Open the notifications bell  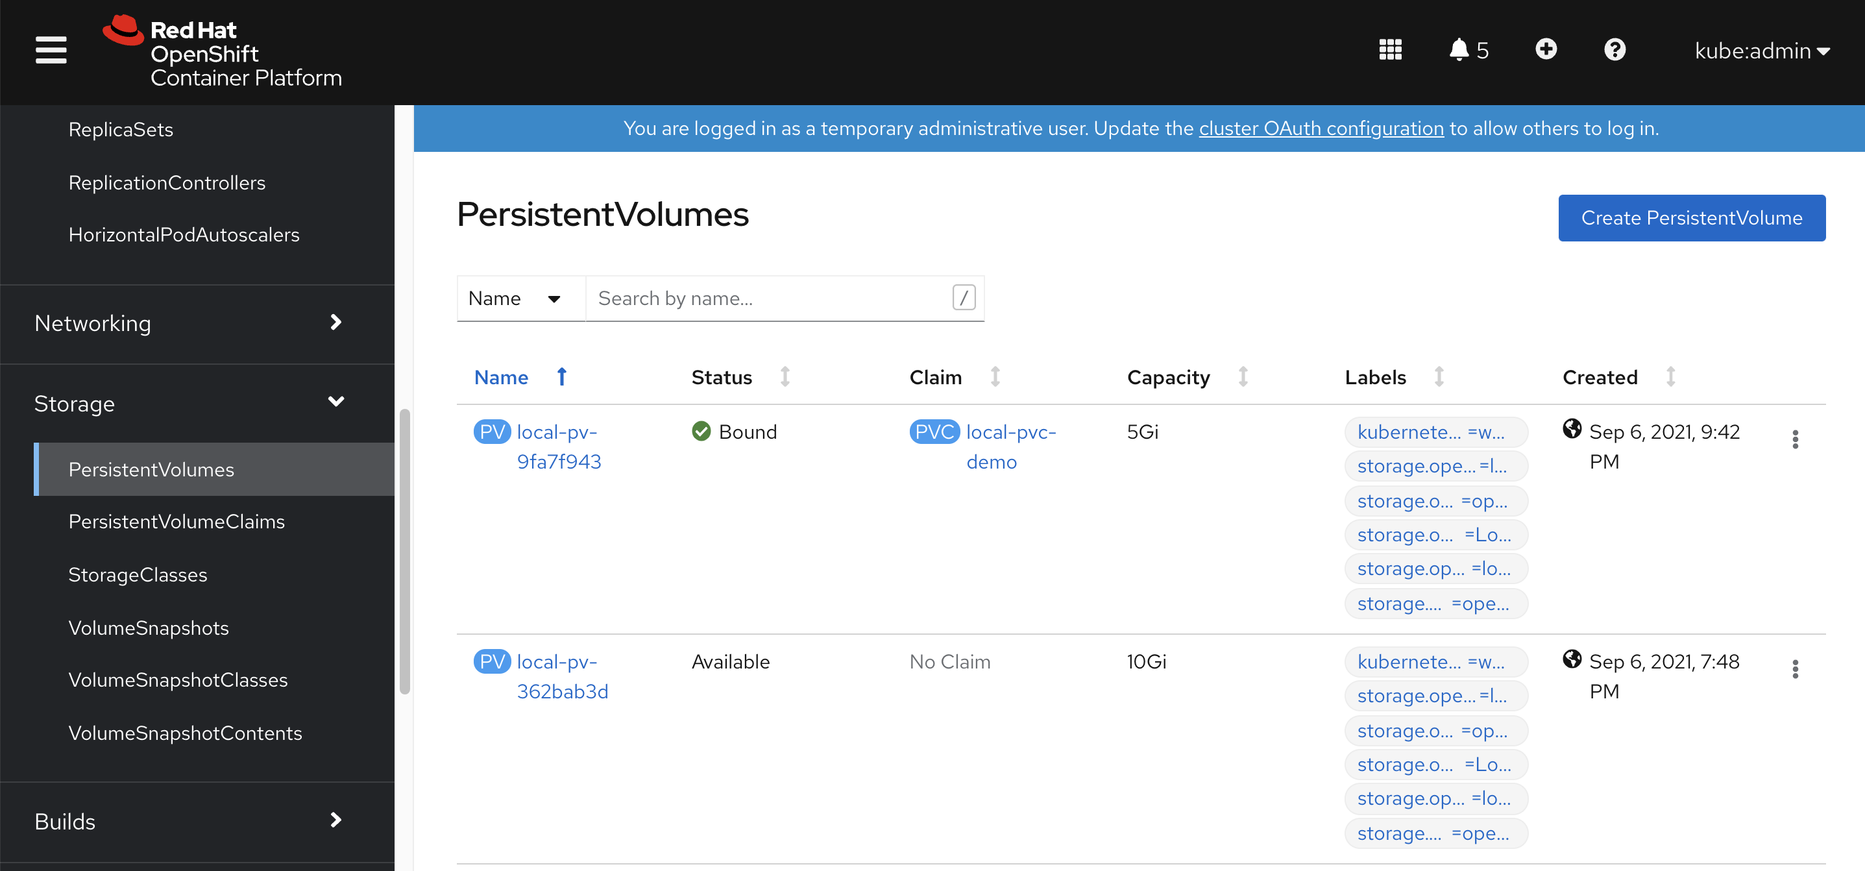pyautogui.click(x=1459, y=50)
